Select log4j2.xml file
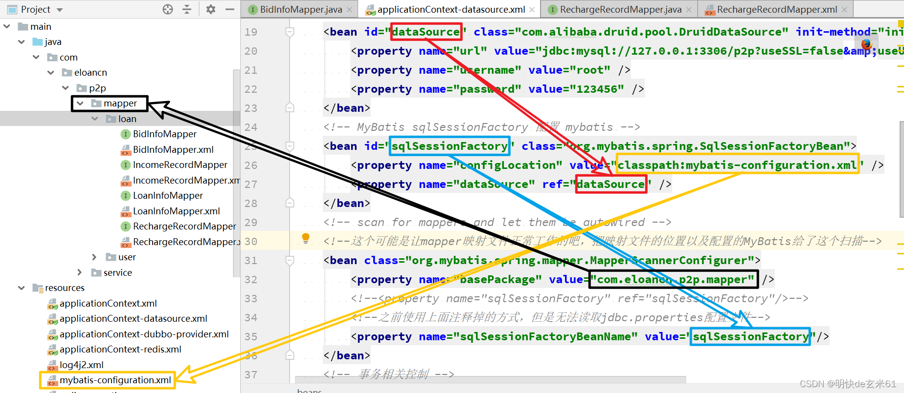This screenshot has width=904, height=393. coord(81,365)
